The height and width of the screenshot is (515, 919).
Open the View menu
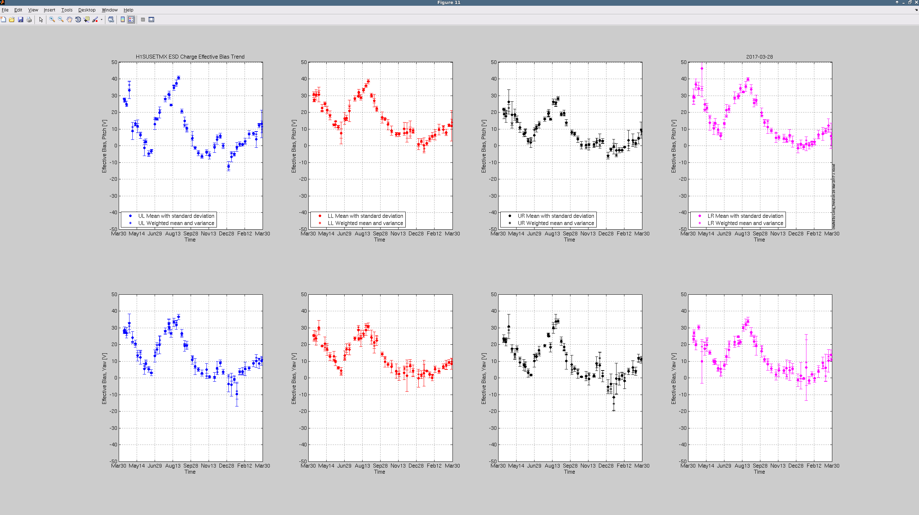pyautogui.click(x=33, y=10)
